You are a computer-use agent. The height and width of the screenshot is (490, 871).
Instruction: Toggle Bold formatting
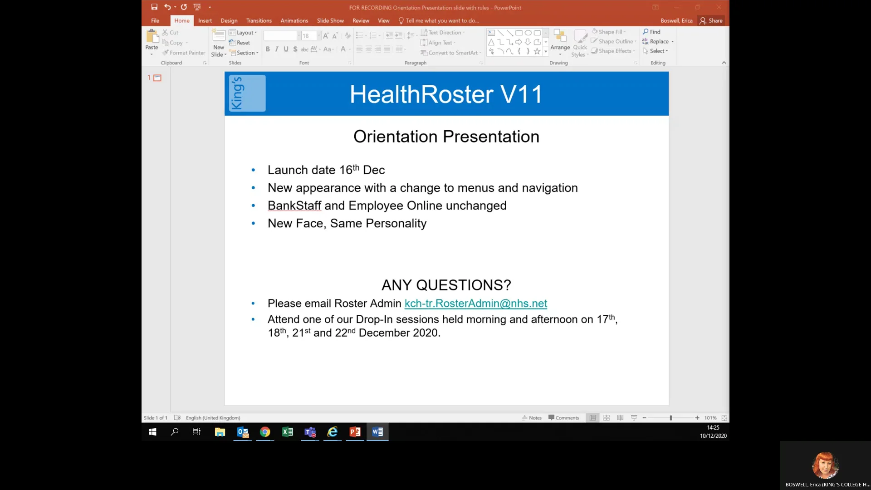(x=268, y=49)
